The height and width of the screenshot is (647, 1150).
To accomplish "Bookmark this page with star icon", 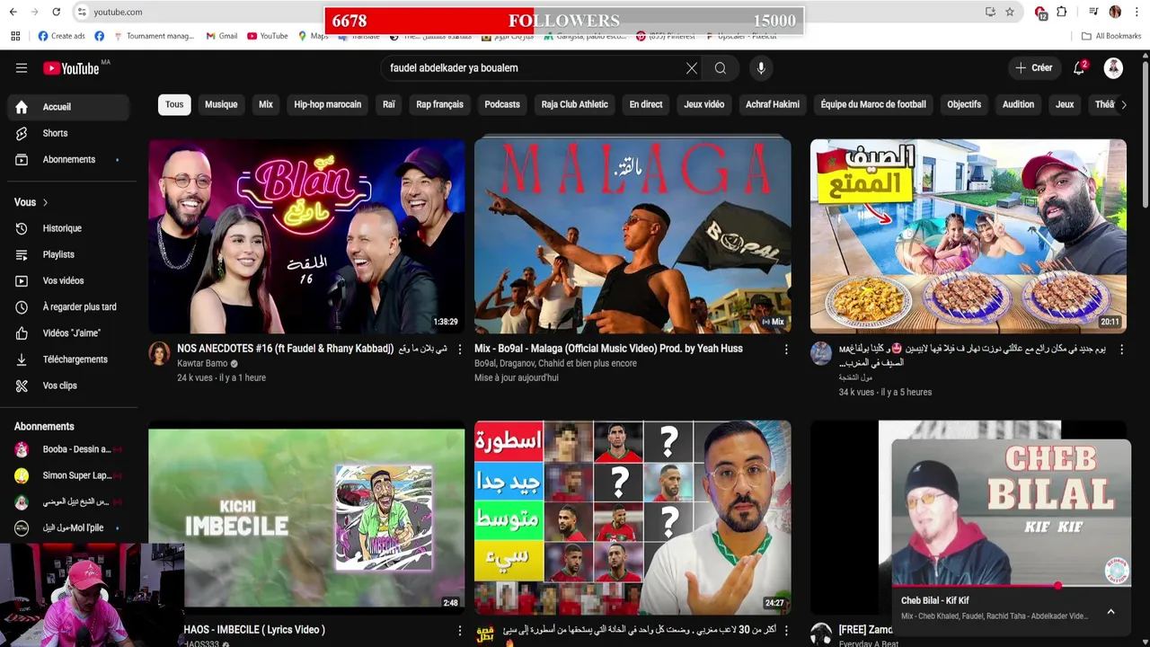I will [1010, 12].
